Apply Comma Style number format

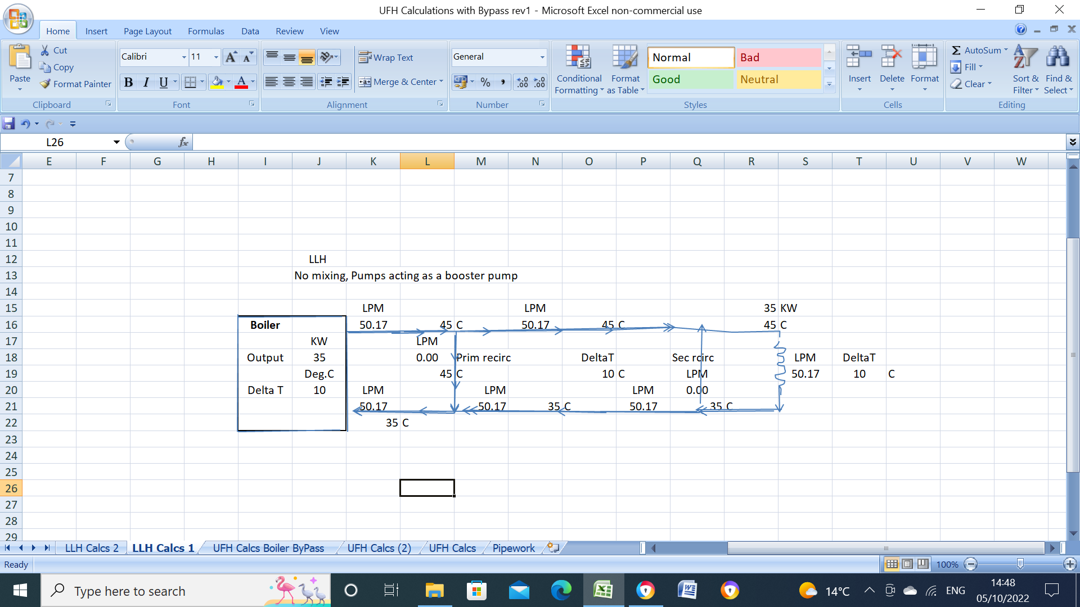pyautogui.click(x=503, y=83)
